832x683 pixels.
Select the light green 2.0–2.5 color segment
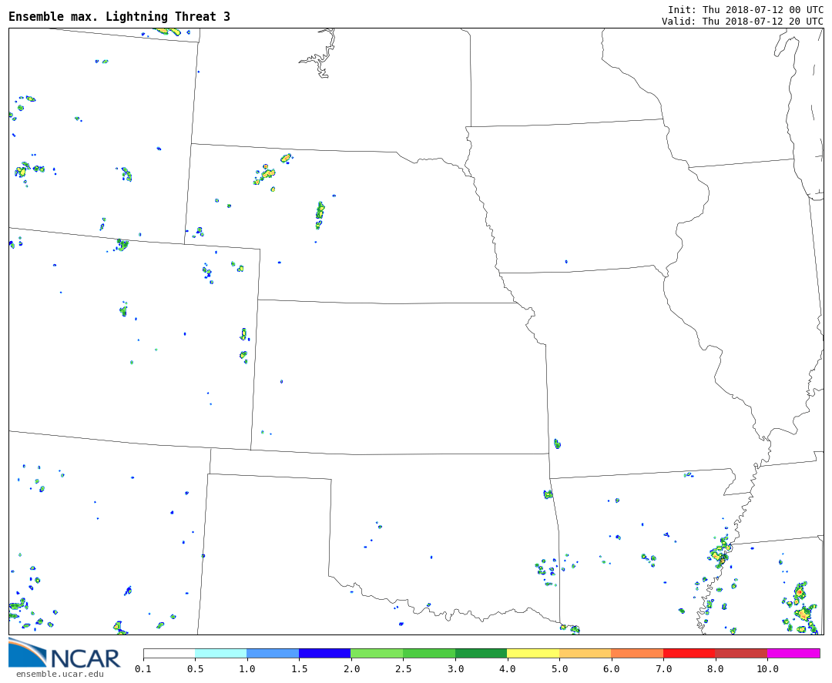tap(376, 653)
